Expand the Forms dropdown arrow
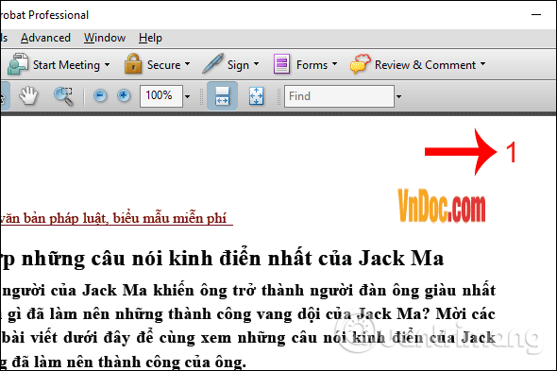Viewport: 557px width, 371px height. click(x=334, y=64)
